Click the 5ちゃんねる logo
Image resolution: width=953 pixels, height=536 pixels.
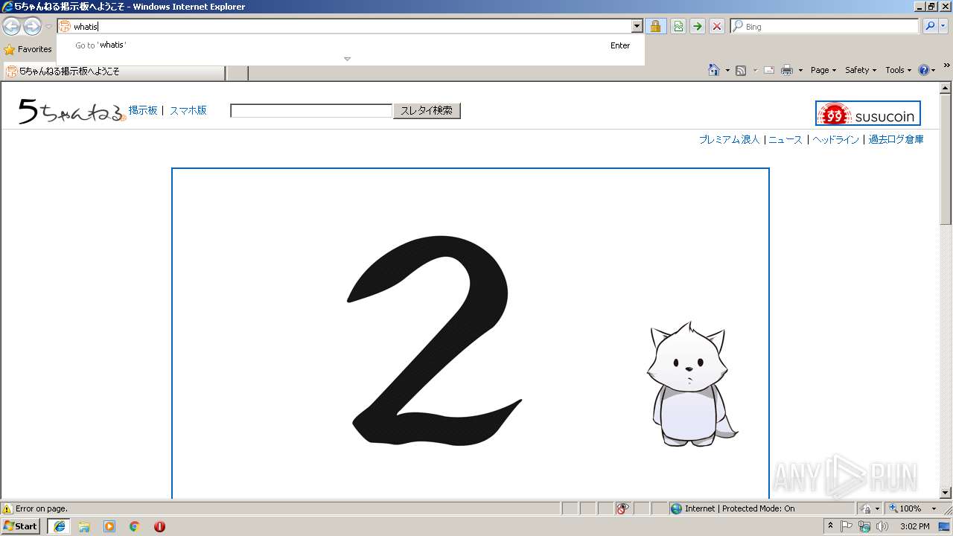point(72,111)
